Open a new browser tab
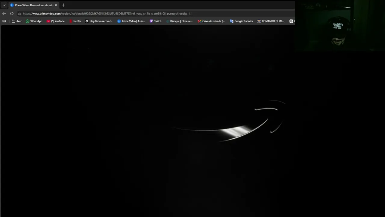385x217 pixels. click(63, 5)
